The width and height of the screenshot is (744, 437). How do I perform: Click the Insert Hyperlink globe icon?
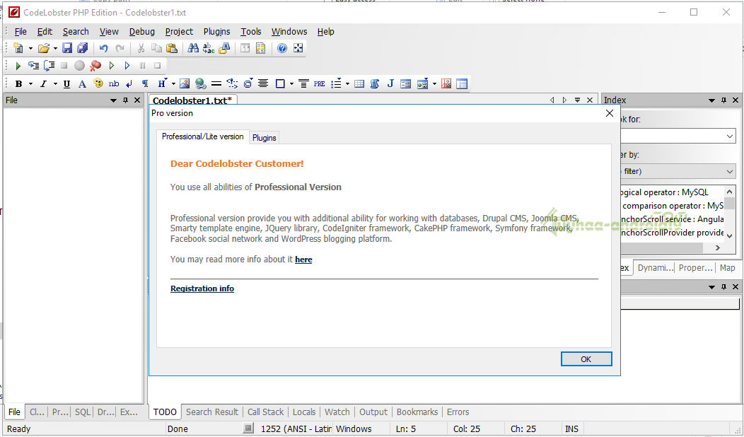click(200, 84)
